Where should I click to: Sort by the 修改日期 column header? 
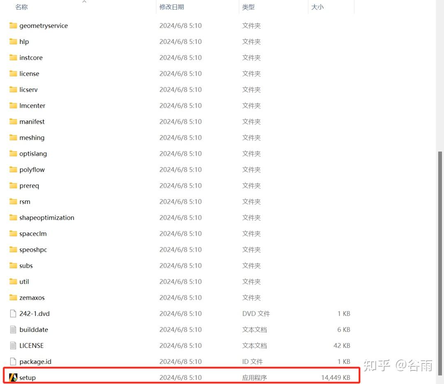[171, 7]
